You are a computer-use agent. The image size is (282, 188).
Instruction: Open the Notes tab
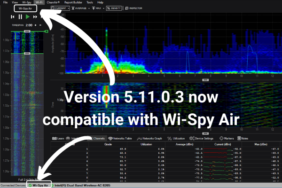point(243,138)
